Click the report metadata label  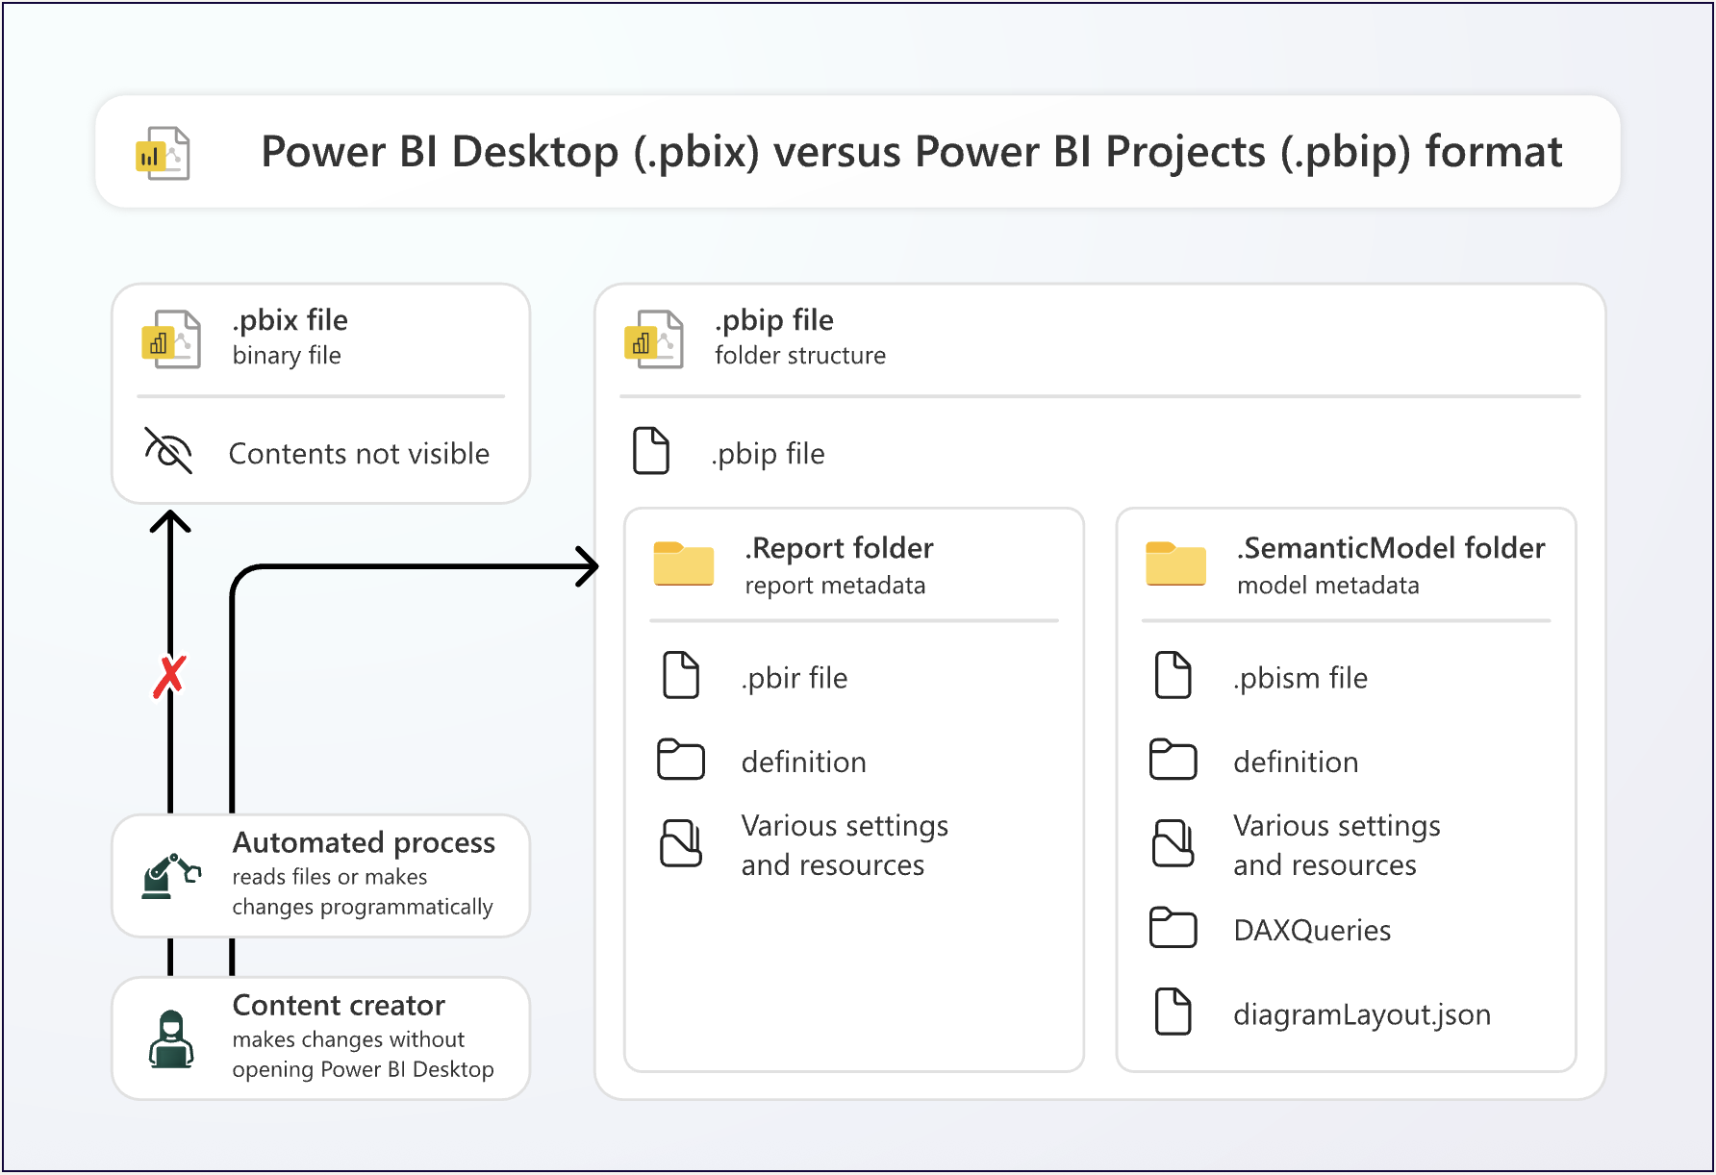835,584
